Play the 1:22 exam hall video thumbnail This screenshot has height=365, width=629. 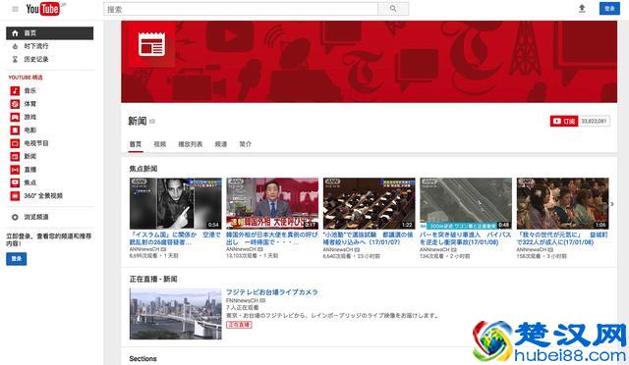(x=370, y=203)
